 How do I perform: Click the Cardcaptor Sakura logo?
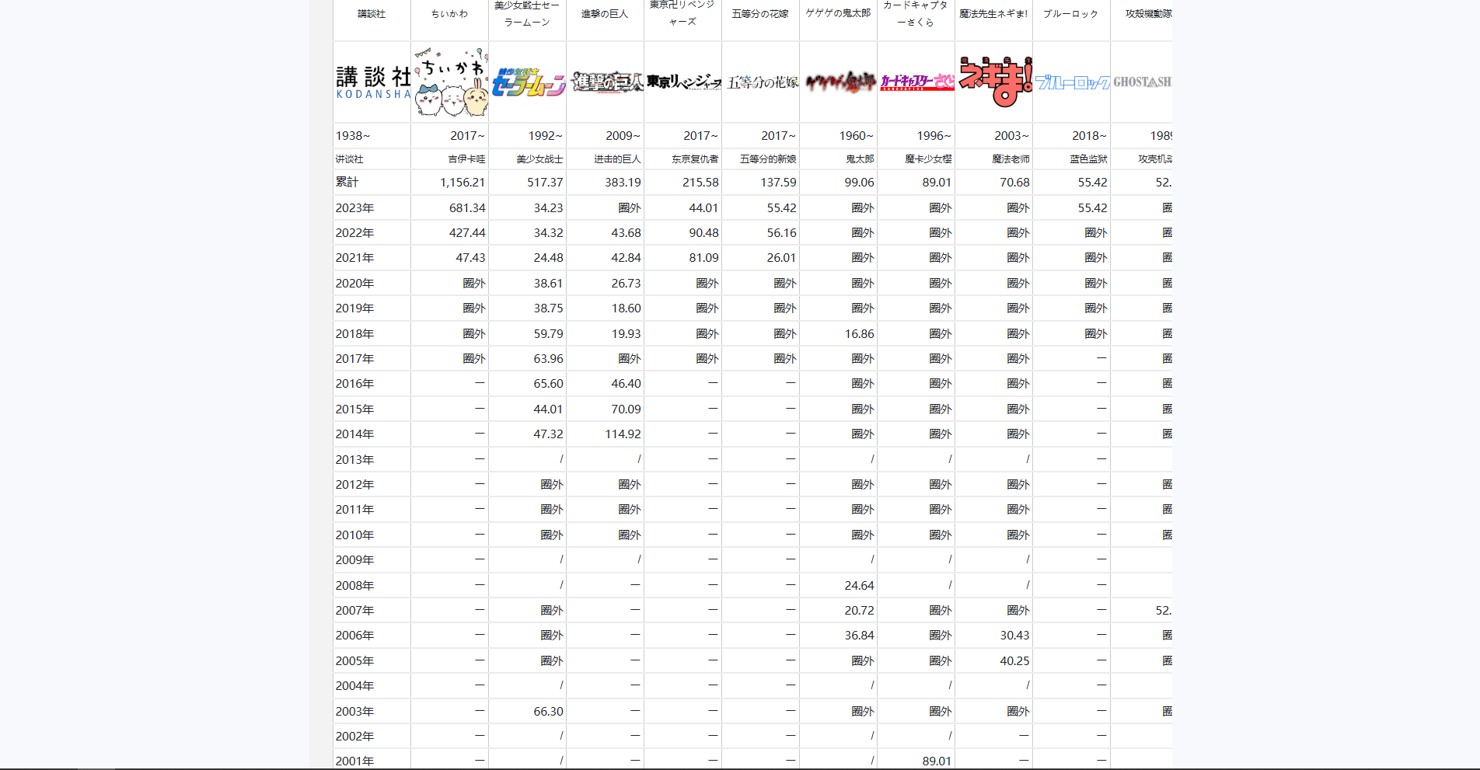click(917, 82)
